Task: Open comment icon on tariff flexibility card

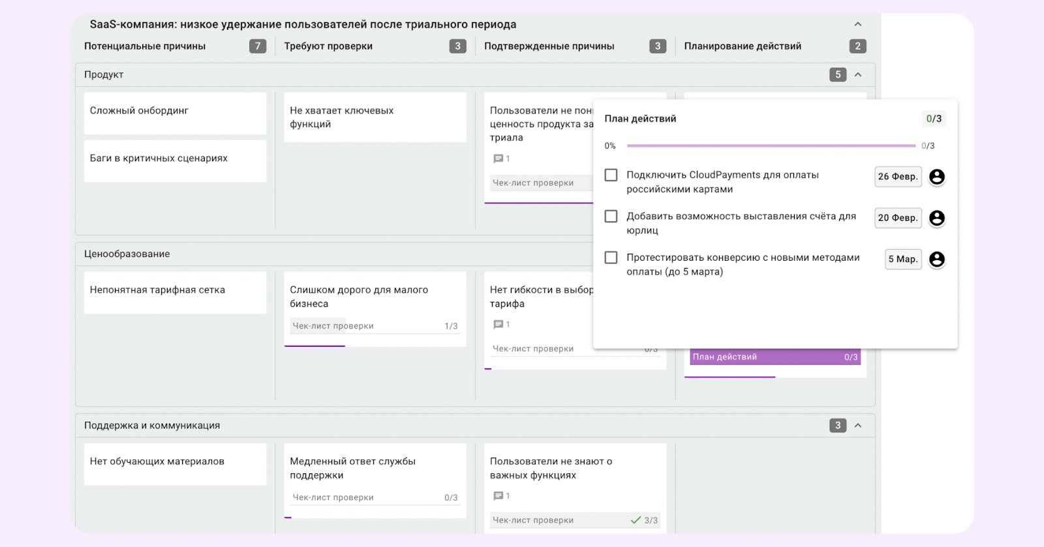Action: coord(499,325)
